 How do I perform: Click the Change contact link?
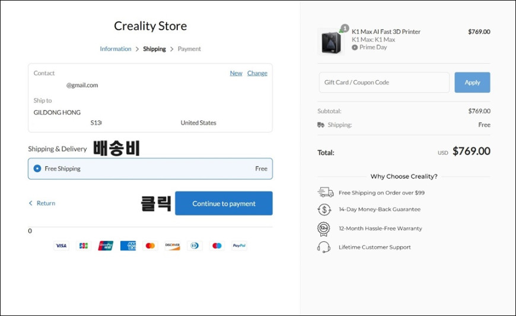(x=257, y=73)
